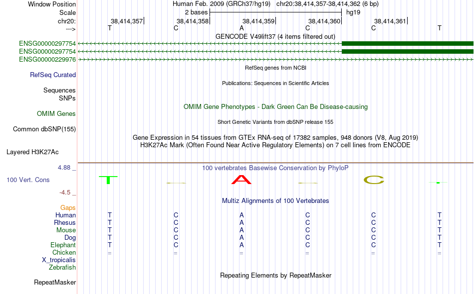Click Repeating Elements by RepeatMasker title
The width and height of the screenshot is (474, 294).
point(276,275)
